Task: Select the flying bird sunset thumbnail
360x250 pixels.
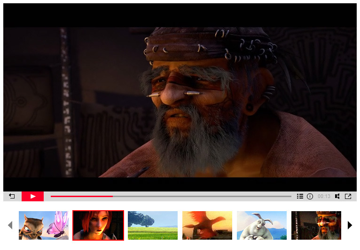Action: click(x=207, y=225)
